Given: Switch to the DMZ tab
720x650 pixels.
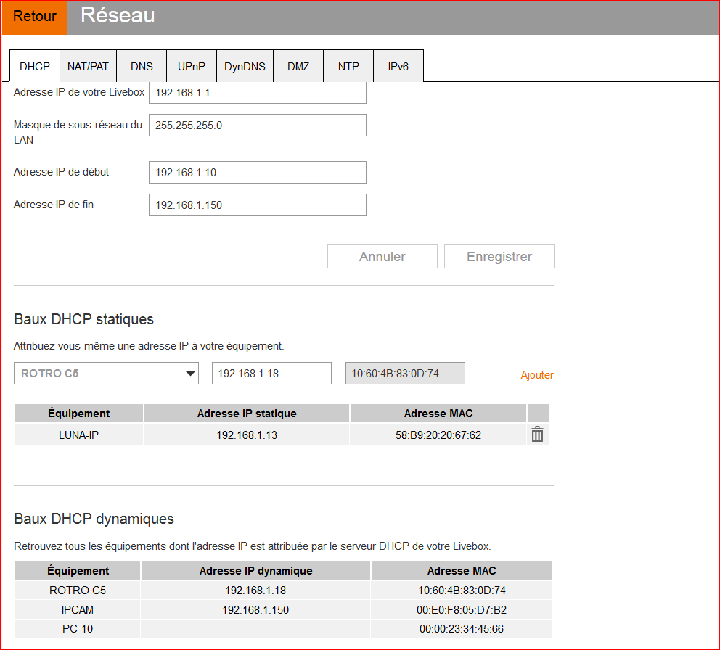Looking at the screenshot, I should 298,66.
